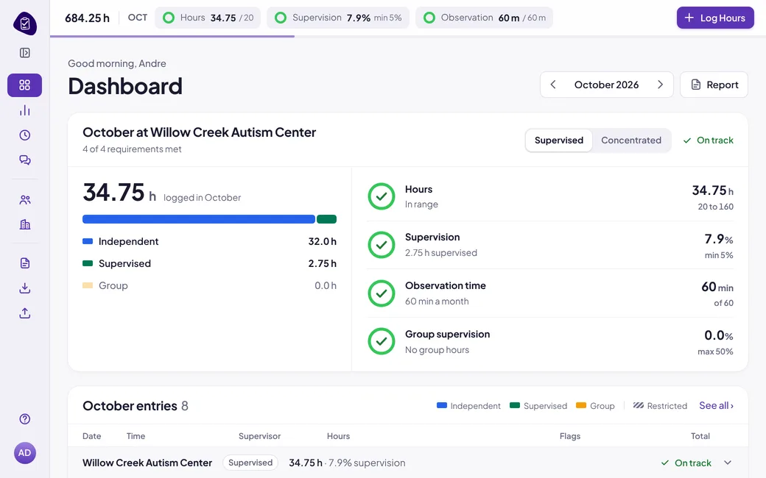Click the '4 of 4 requirements met' text
Screen dimensions: 766x478
(x=132, y=149)
